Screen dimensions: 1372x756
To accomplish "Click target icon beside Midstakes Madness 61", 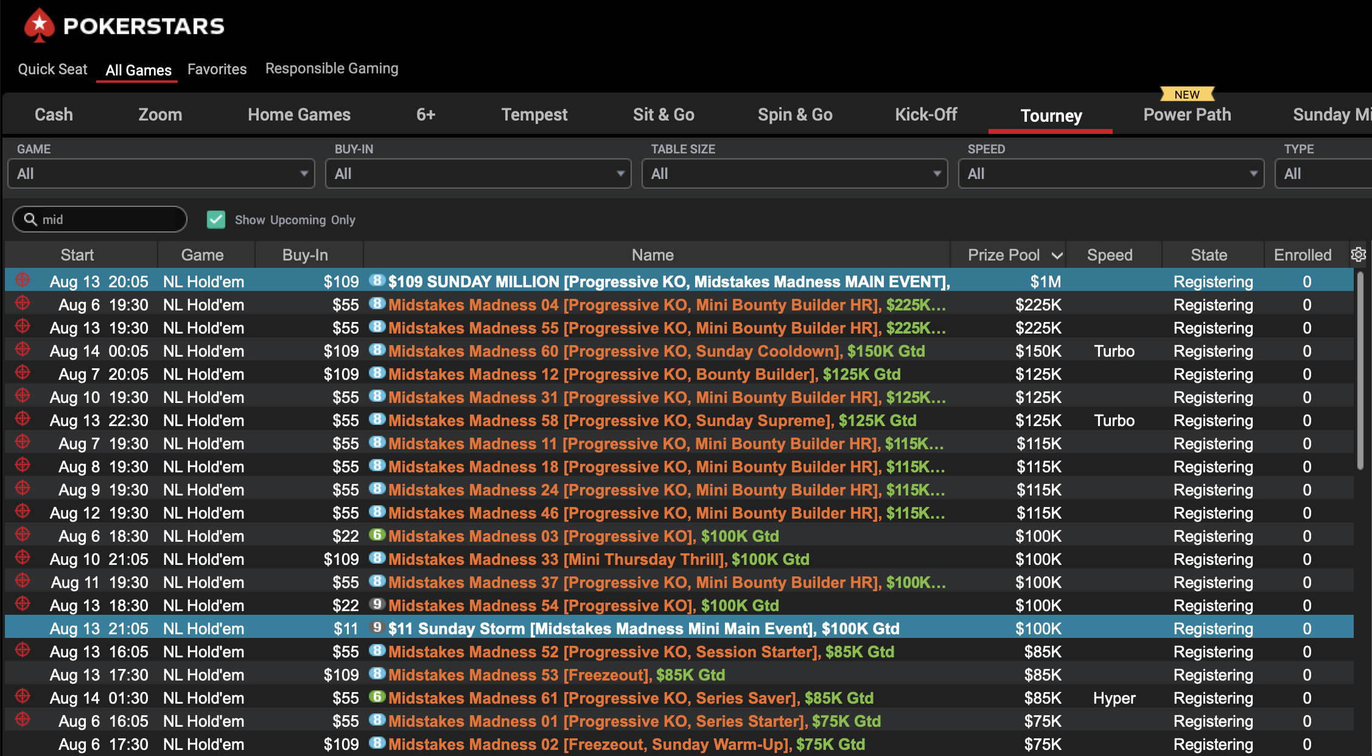I will 23,696.
